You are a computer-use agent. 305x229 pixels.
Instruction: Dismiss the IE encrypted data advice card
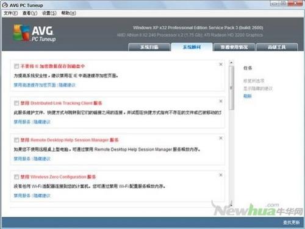coord(221,65)
